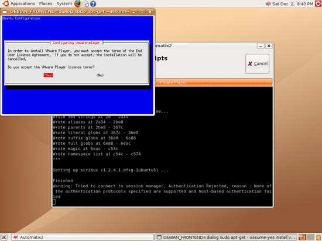Click the red power/logout icon
The width and height of the screenshot is (322, 241).
(318, 4)
